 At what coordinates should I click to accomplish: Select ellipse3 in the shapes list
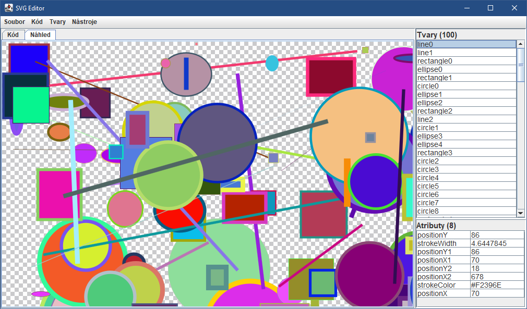tap(466, 136)
